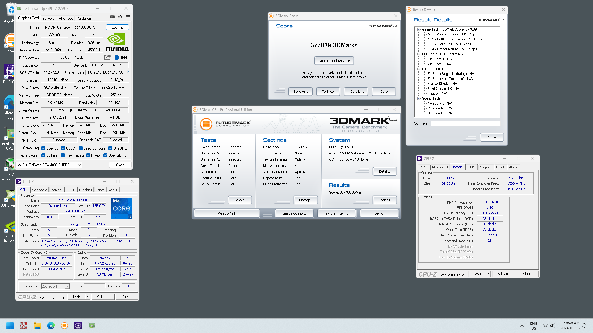Screen dimensions: 593x333
Task: Click the CPU-Z taskbar icon
Action: point(78,326)
